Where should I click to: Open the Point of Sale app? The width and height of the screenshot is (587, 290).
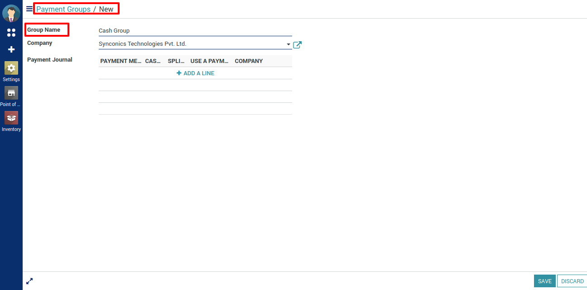[x=11, y=93]
